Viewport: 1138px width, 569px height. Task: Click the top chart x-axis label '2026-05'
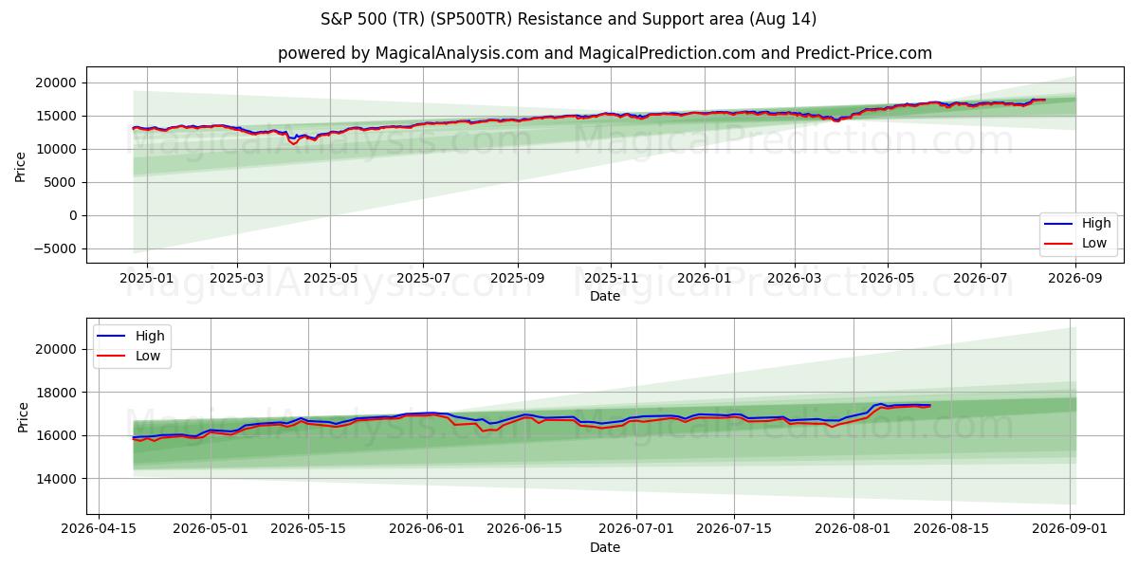pyautogui.click(x=888, y=280)
